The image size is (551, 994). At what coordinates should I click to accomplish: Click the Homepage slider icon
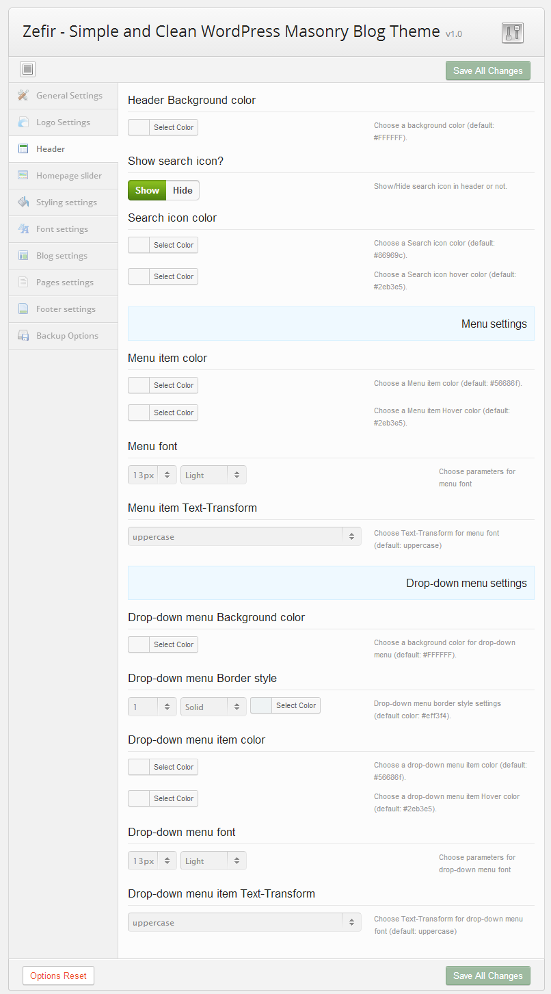[23, 176]
